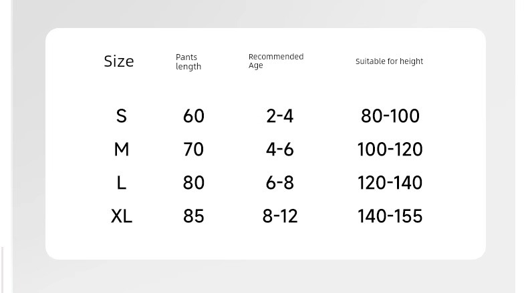Click the 120-140 height range
Viewport: 528px width, 293px height.
(390, 183)
